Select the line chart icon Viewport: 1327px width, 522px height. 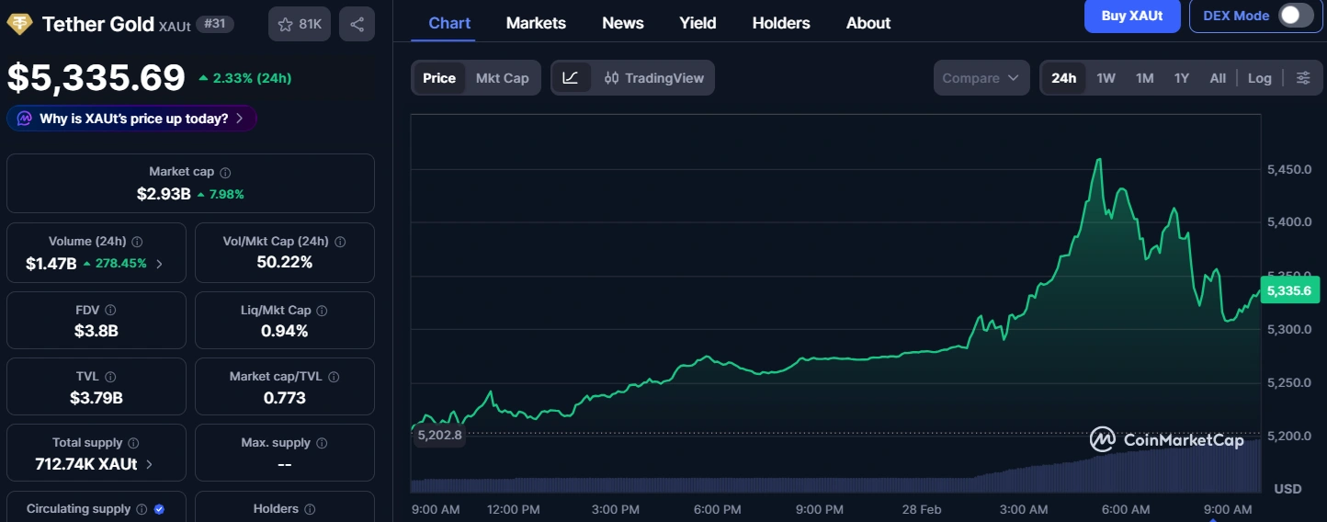point(571,78)
